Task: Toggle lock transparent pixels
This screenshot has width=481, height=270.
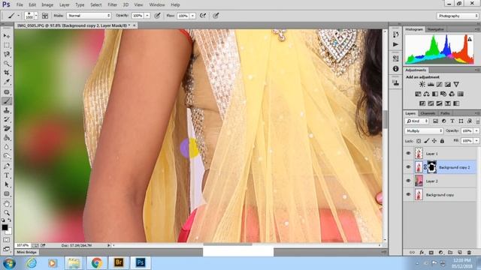Action: (419, 141)
